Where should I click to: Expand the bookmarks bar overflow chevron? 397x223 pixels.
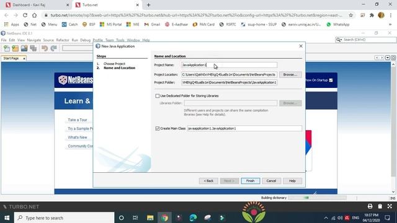point(390,25)
